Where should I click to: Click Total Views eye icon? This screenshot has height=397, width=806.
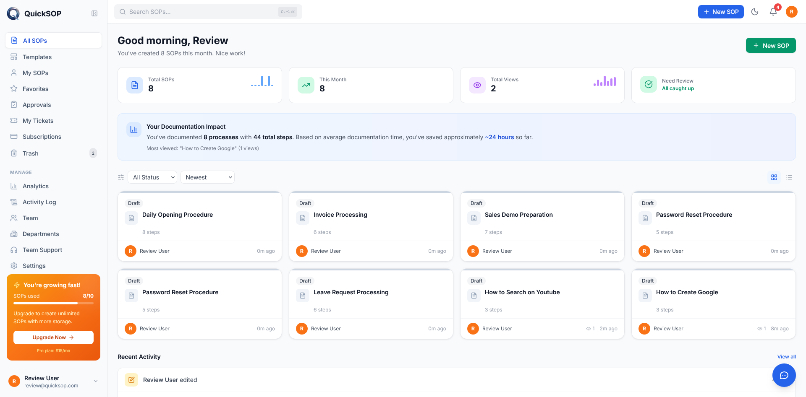[477, 85]
